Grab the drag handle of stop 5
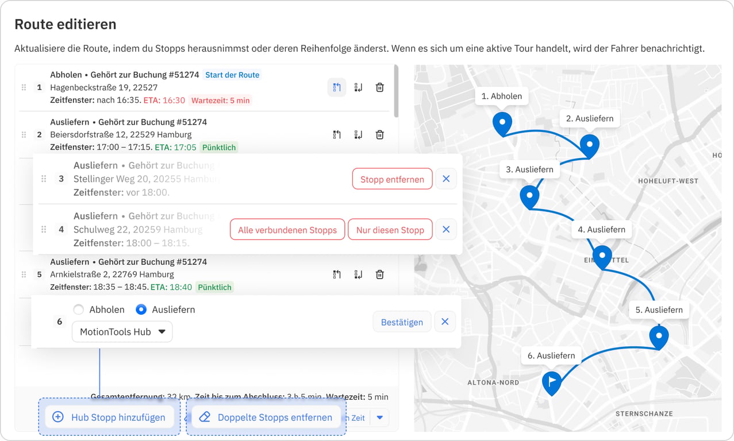 click(x=24, y=274)
